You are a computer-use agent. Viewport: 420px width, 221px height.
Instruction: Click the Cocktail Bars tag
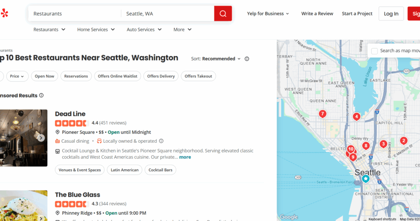(x=160, y=170)
